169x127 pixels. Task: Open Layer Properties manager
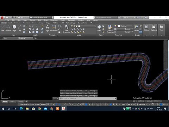67,29
